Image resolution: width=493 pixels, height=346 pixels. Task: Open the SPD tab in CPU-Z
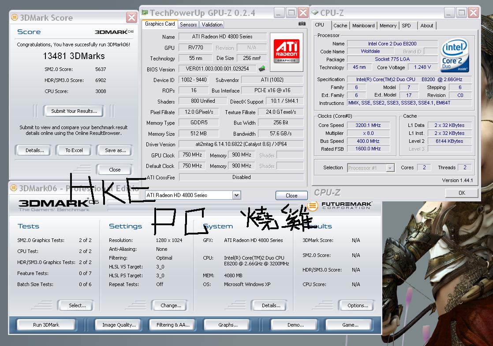406,26
